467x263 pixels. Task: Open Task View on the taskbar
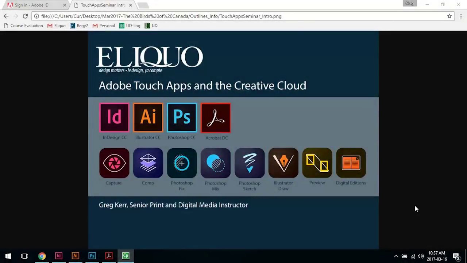(x=24, y=256)
